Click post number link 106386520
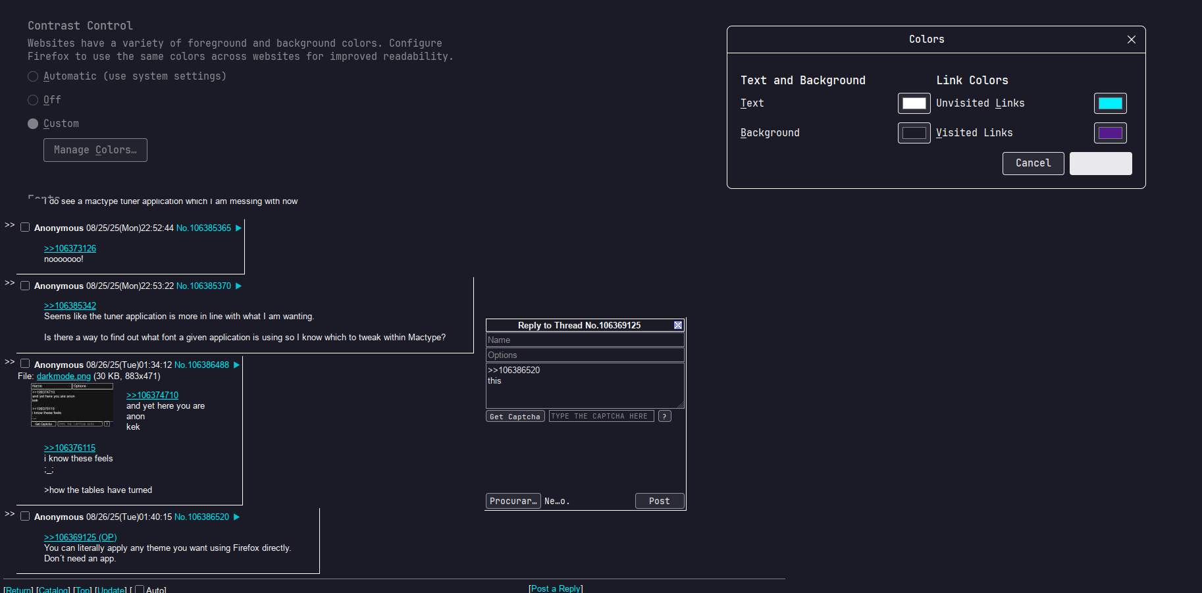Screen dimensions: 1202x593 tap(208, 517)
